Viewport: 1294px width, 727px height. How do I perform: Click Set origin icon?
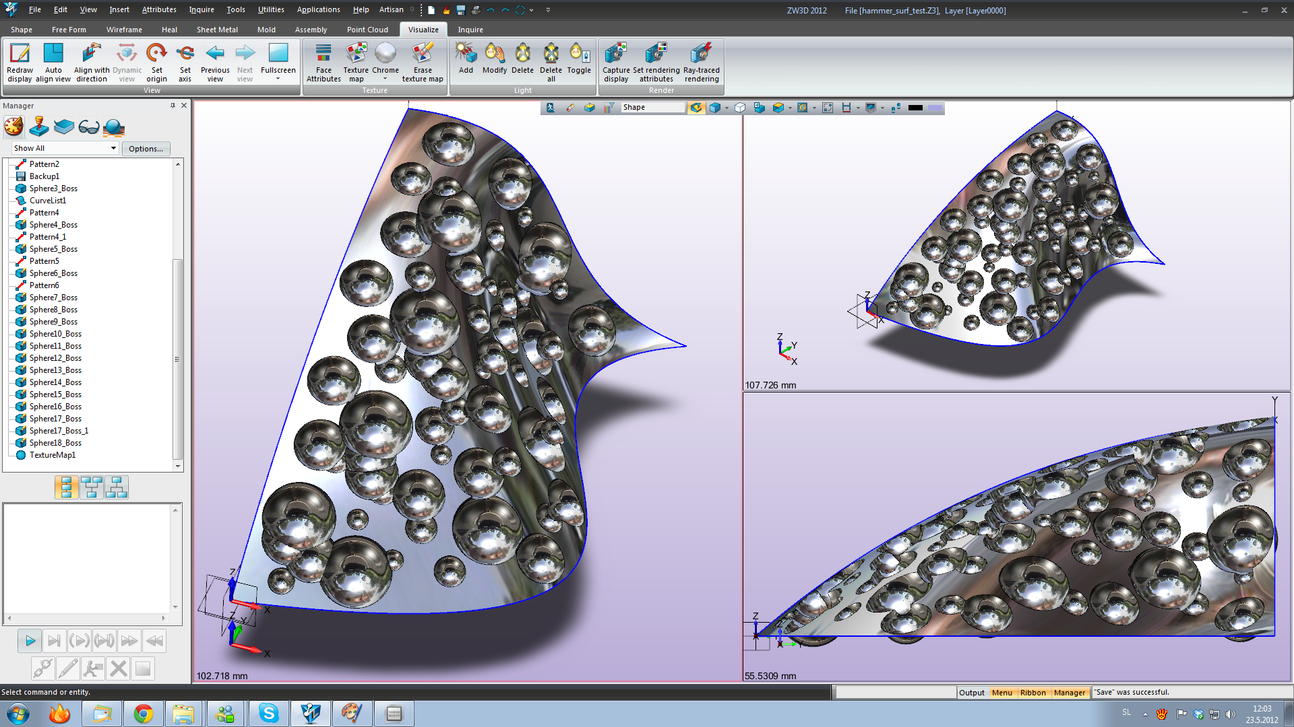tap(156, 54)
